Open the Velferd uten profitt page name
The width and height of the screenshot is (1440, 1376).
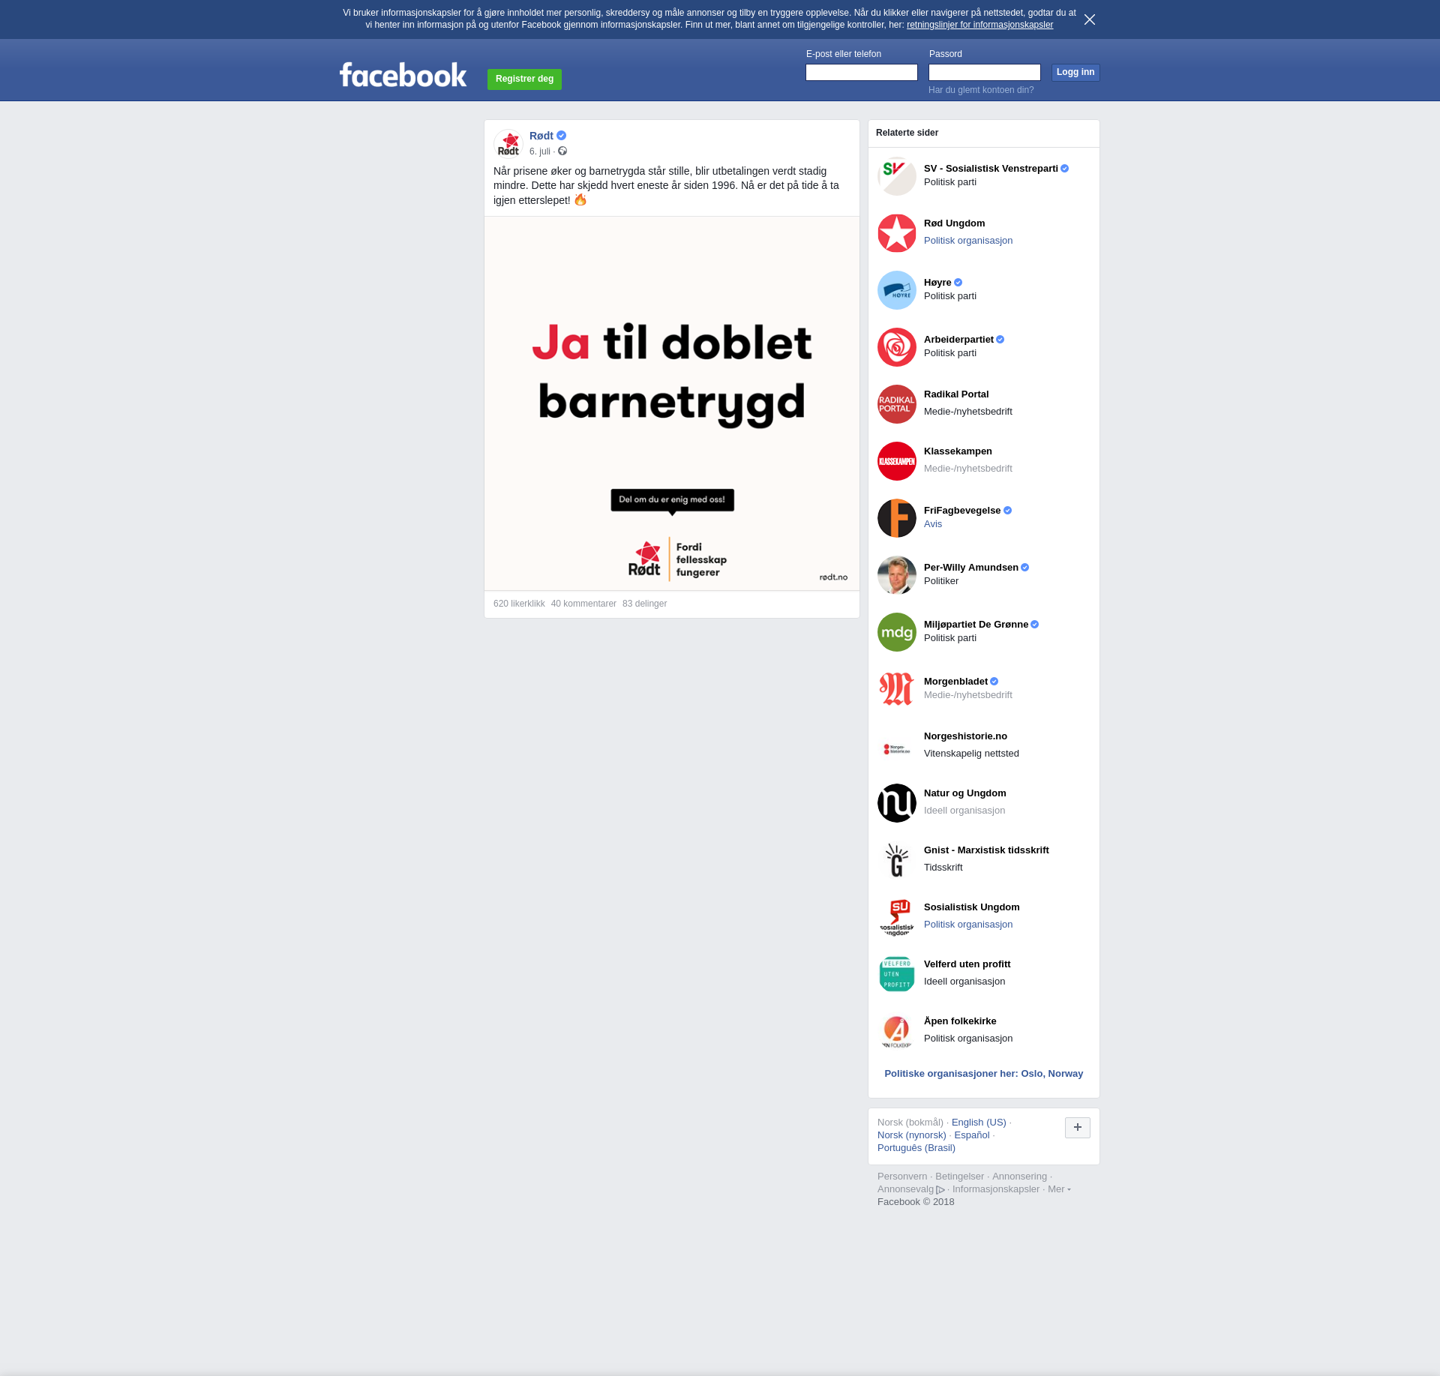(967, 964)
